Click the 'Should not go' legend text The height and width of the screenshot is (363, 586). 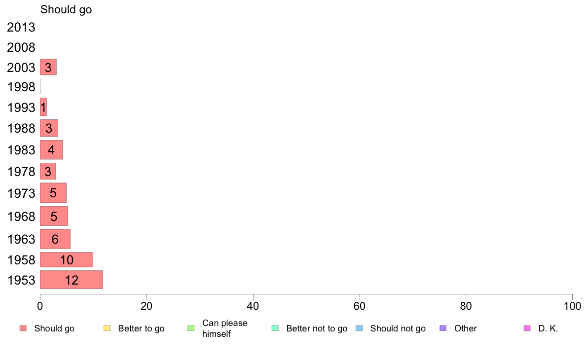(x=398, y=328)
